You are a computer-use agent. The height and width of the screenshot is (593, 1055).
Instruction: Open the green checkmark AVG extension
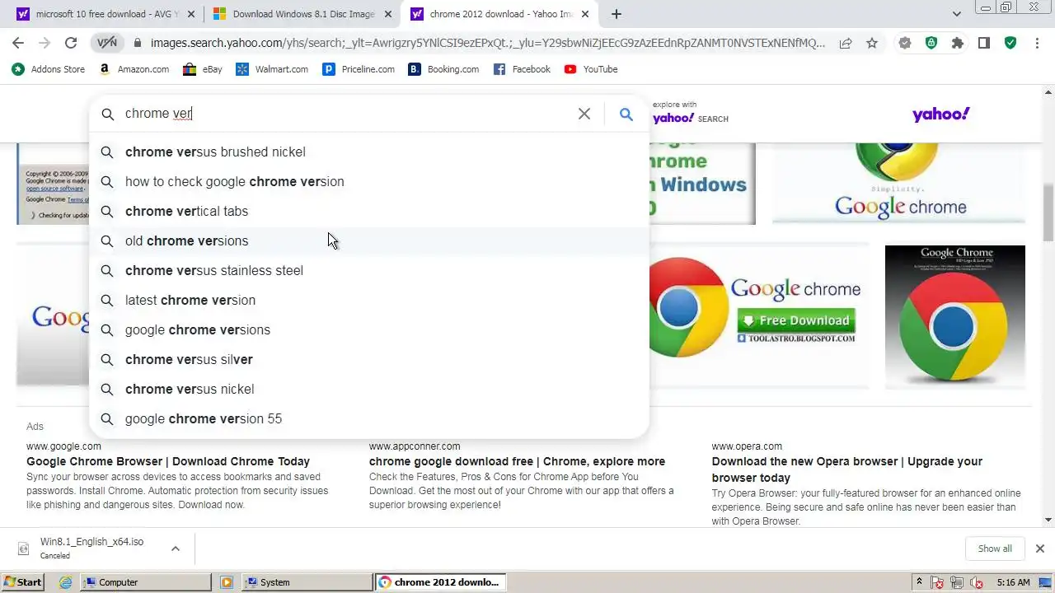tap(1010, 43)
